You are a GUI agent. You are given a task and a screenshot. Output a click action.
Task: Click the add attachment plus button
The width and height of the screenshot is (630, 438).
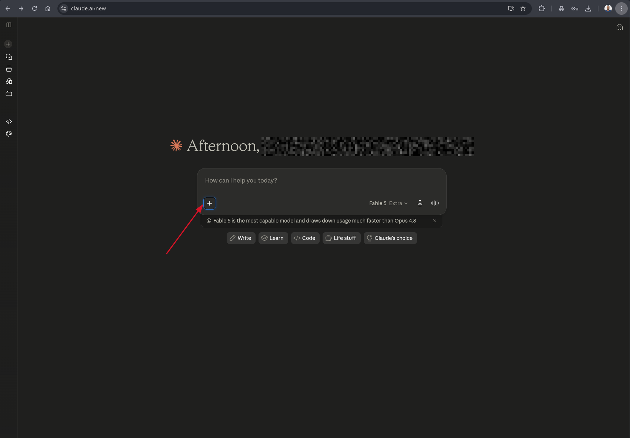(210, 203)
